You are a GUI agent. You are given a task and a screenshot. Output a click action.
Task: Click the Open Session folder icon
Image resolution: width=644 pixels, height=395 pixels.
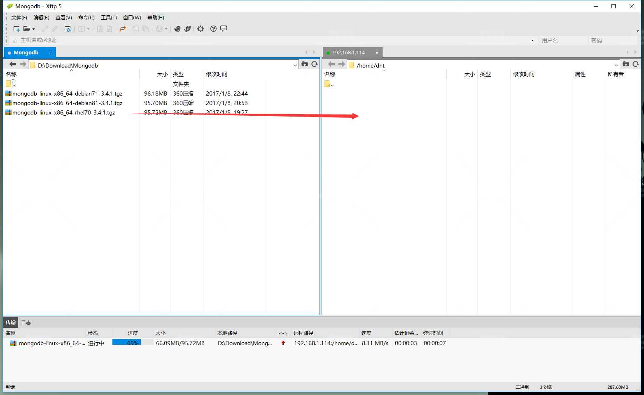[x=26, y=29]
